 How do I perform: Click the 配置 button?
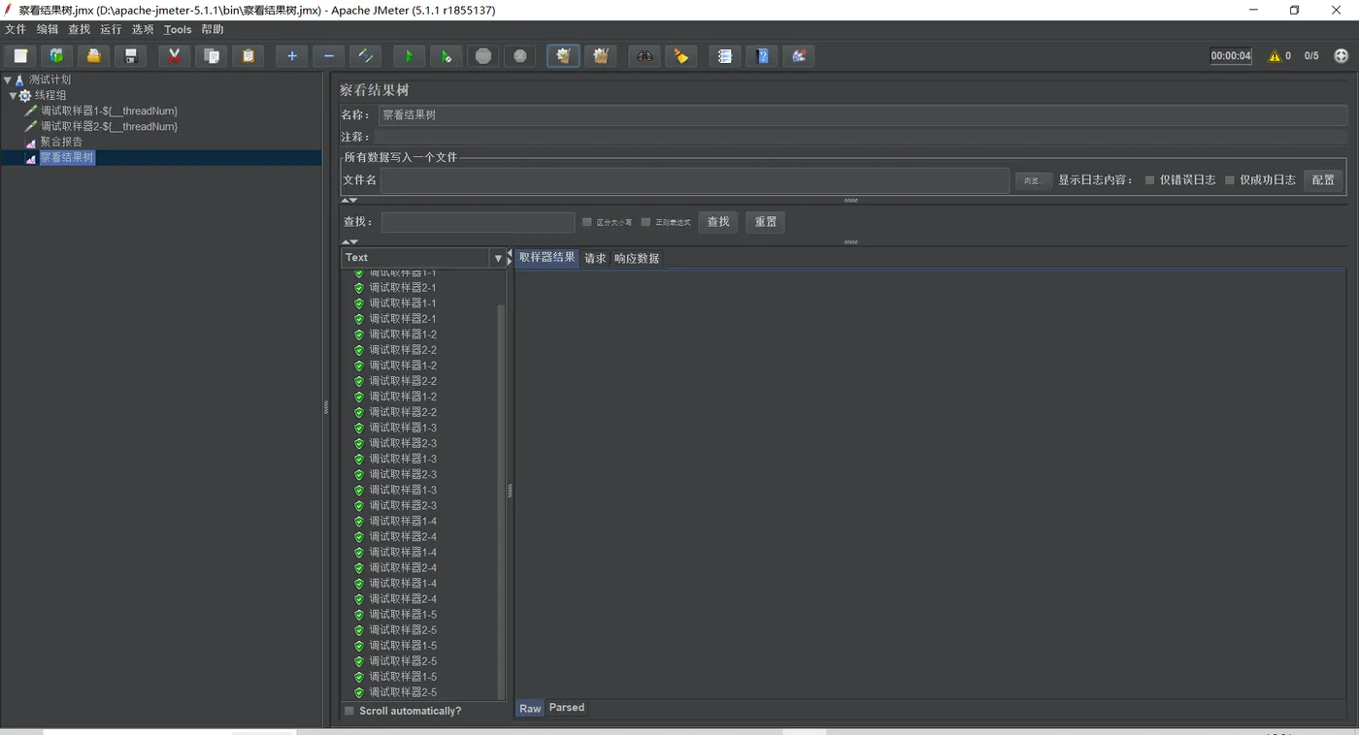[x=1324, y=180]
